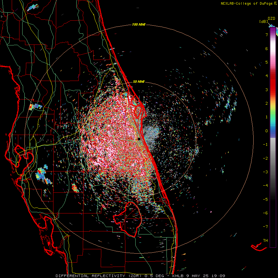Select the '-2' tick label on color bar

click(x=265, y=158)
